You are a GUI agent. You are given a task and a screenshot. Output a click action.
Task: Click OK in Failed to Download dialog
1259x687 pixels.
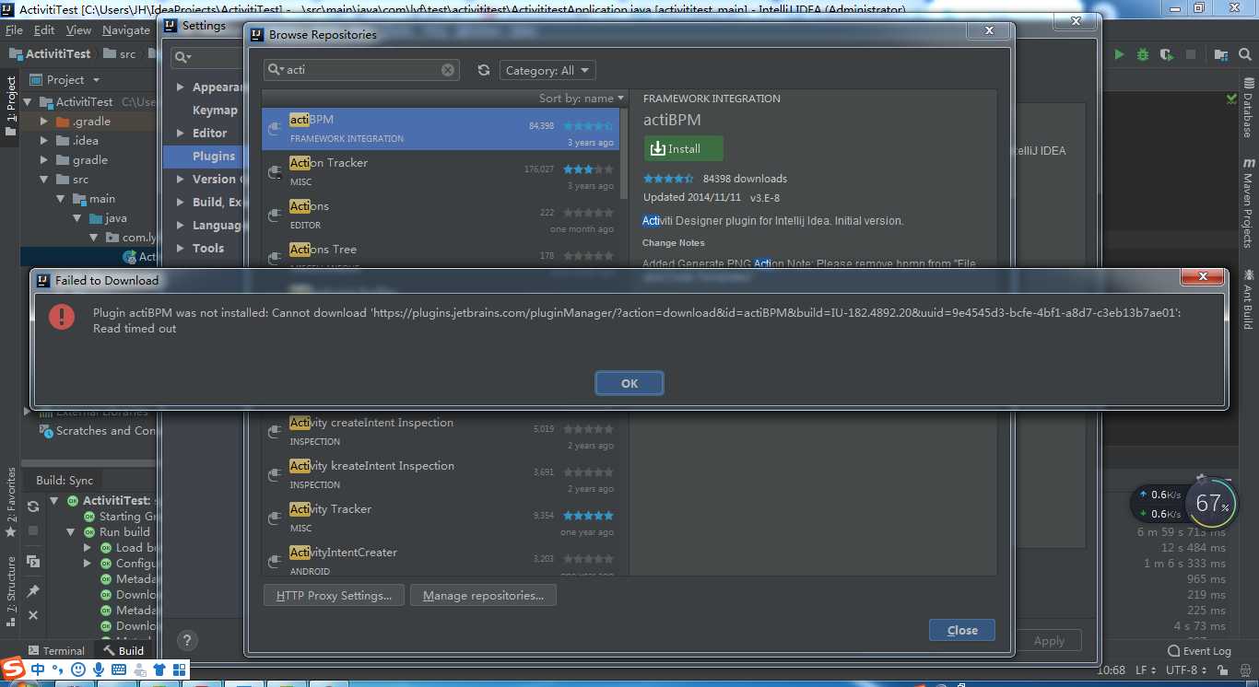(x=629, y=383)
